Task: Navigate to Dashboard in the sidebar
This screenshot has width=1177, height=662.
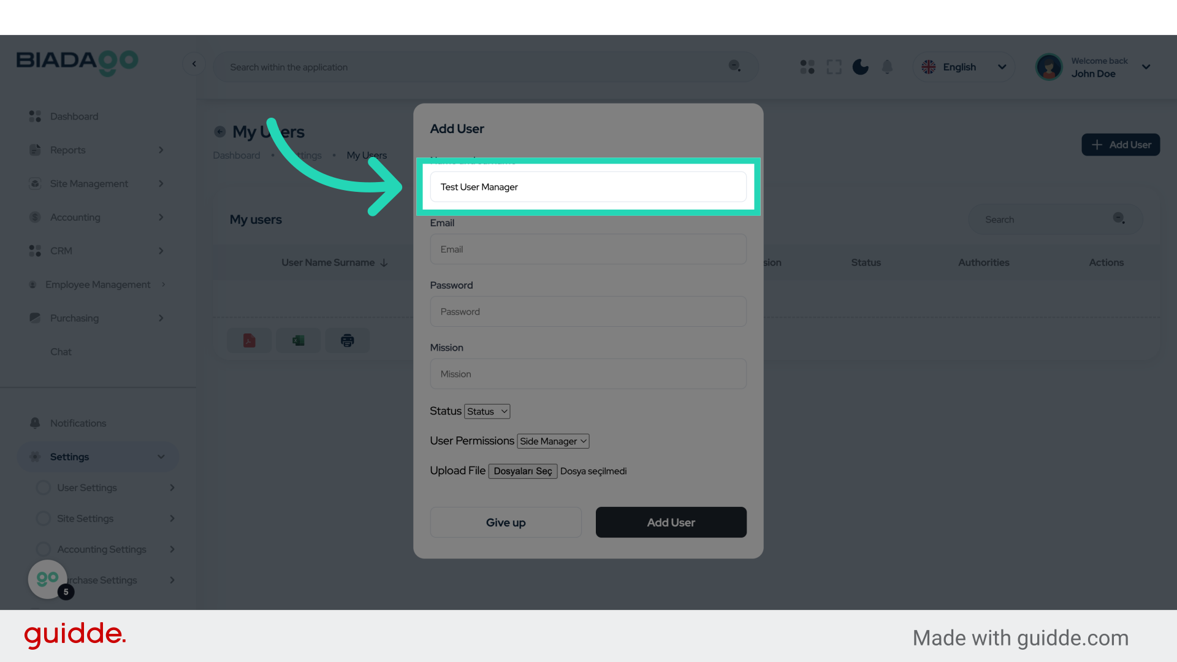Action: click(x=74, y=116)
